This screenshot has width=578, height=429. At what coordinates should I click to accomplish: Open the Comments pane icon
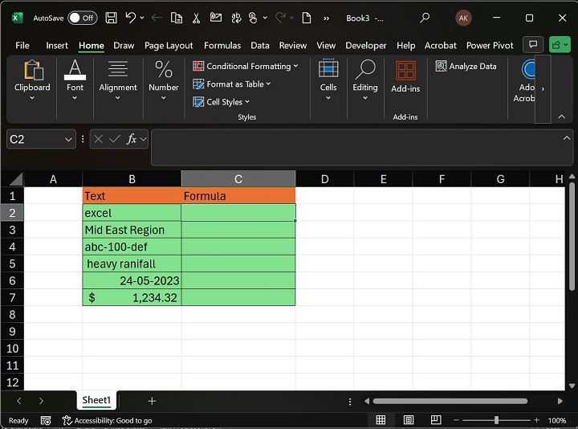coord(532,45)
